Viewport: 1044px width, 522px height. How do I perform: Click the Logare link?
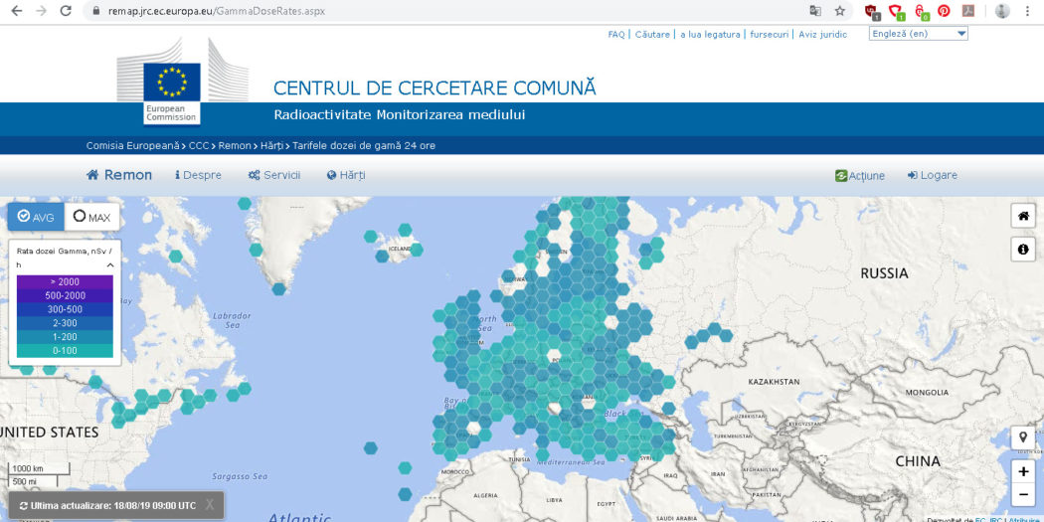[932, 175]
